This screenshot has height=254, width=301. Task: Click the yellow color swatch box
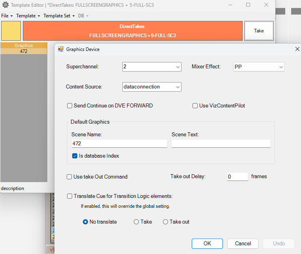[x=11, y=31]
